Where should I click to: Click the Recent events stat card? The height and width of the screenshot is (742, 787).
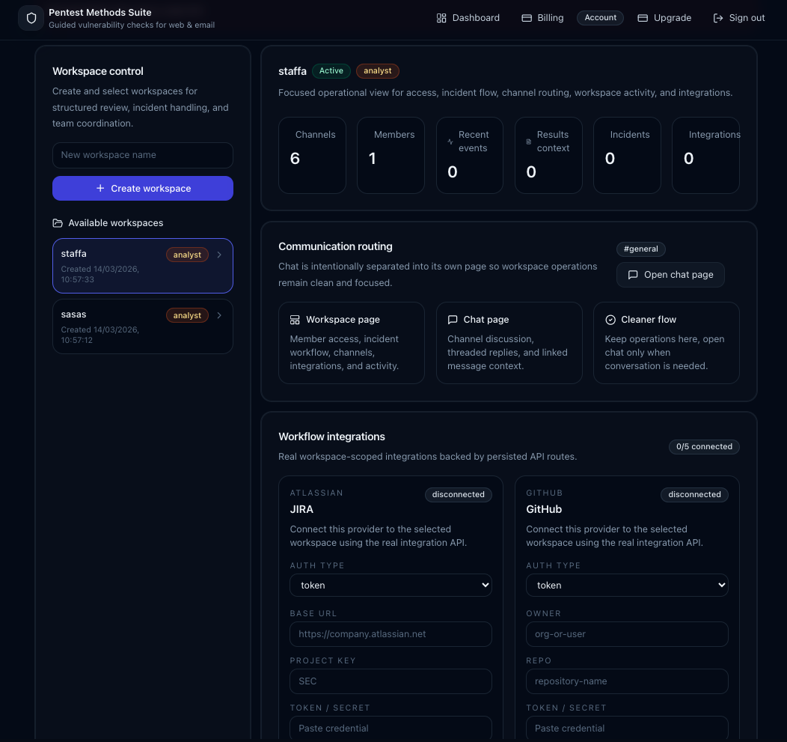(469, 155)
